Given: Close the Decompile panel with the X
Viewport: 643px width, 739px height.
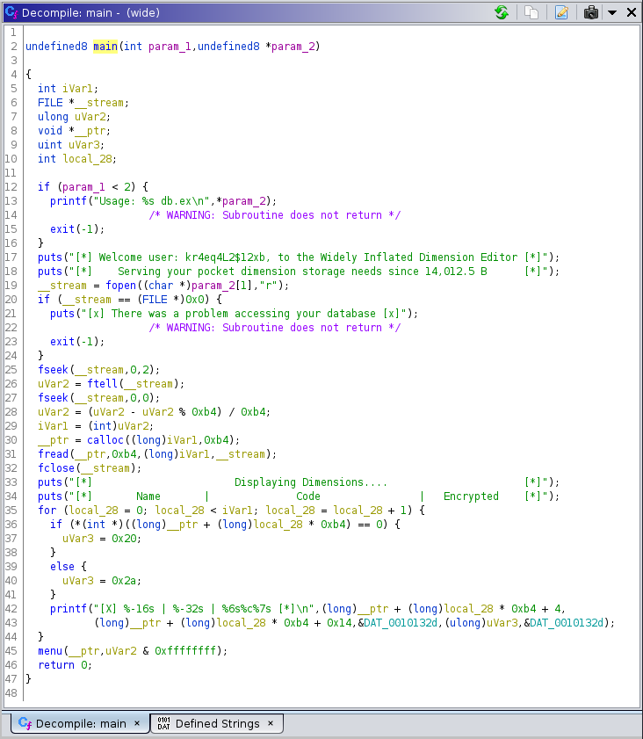Looking at the screenshot, I should (631, 12).
